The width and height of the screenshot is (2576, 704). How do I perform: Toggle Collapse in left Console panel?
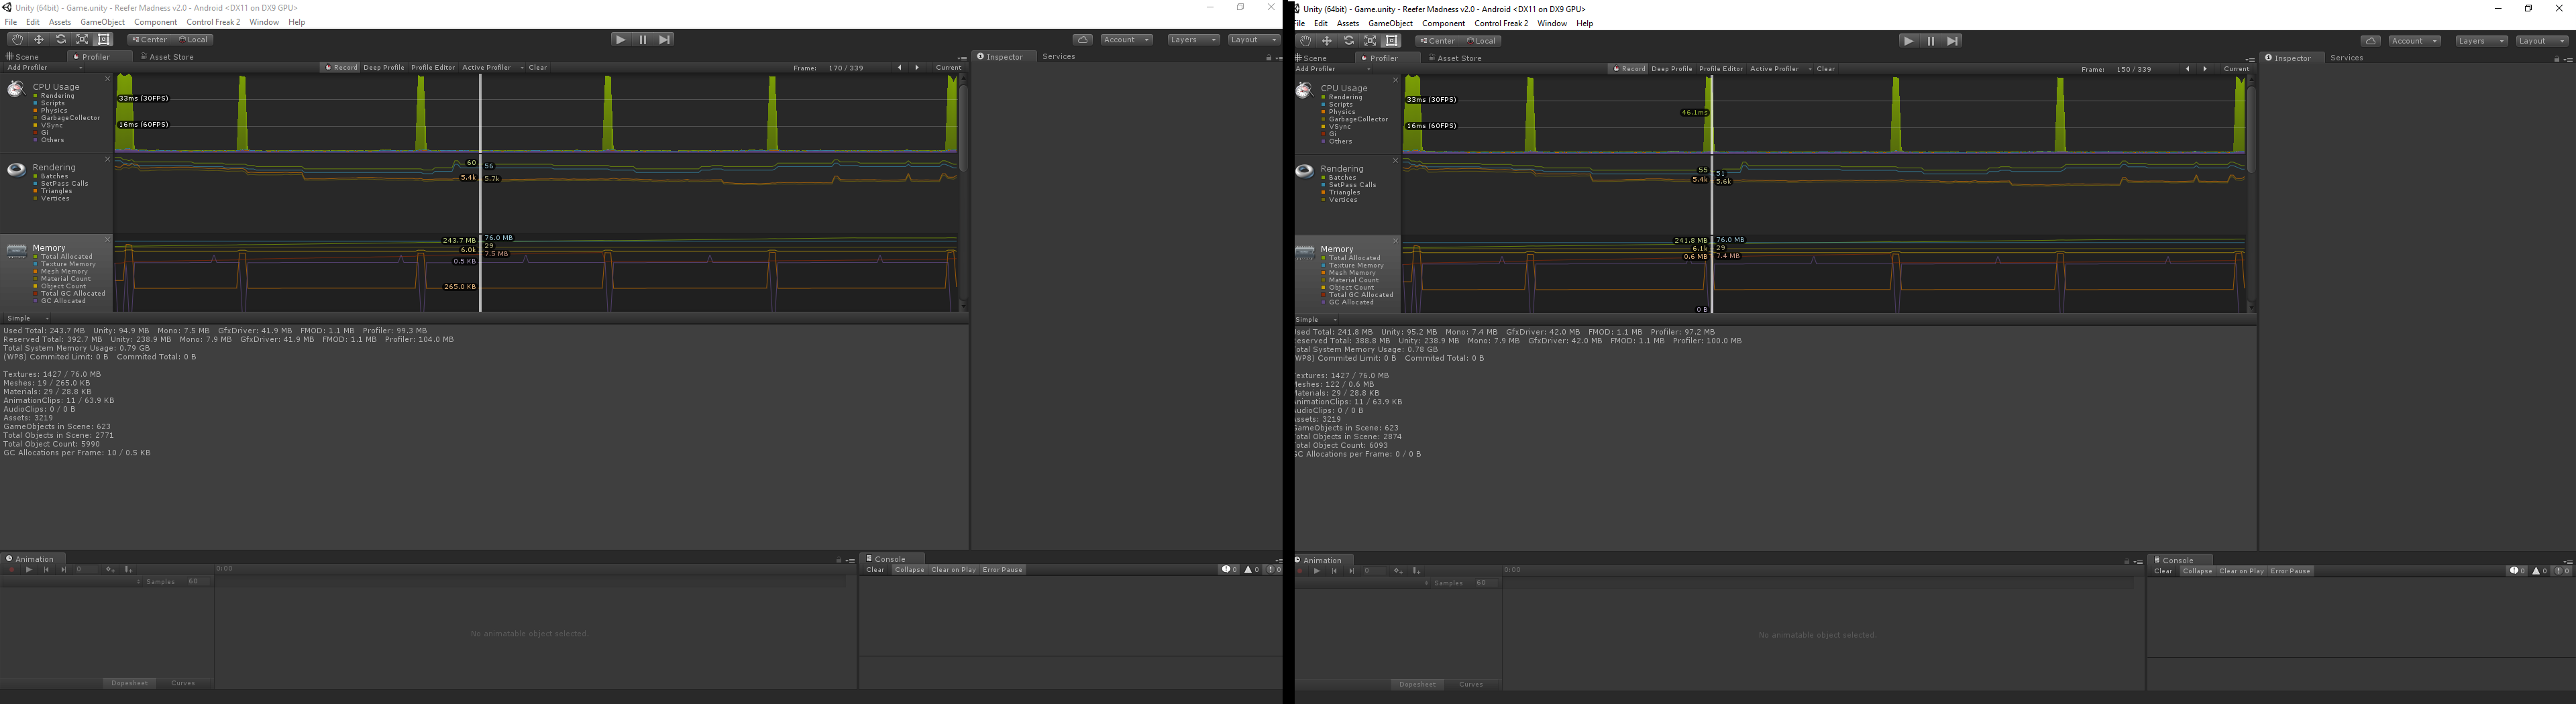point(910,570)
